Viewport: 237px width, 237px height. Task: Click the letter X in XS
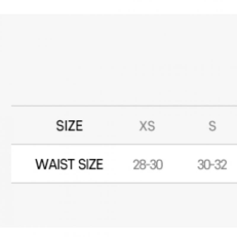(x=143, y=126)
